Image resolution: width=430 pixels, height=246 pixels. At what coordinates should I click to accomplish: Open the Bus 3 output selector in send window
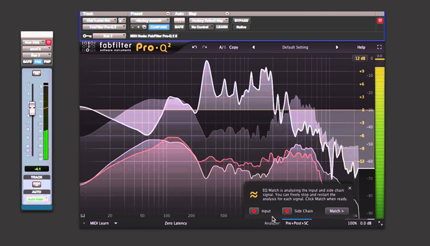(37, 55)
